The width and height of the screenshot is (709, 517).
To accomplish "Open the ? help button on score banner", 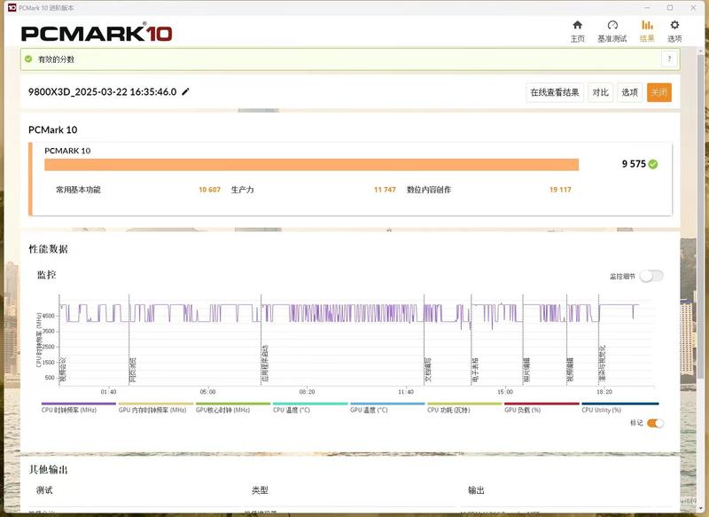I will [670, 59].
